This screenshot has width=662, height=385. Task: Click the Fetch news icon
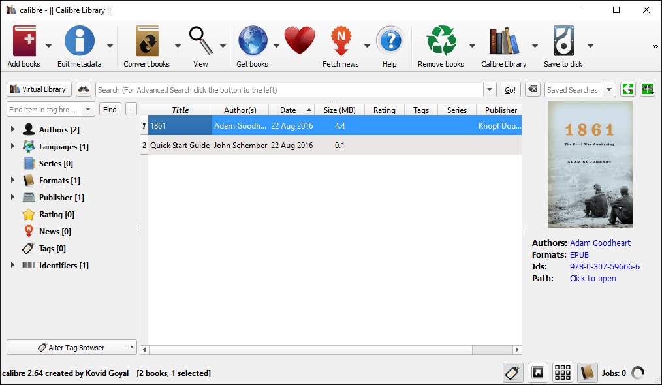click(x=340, y=41)
